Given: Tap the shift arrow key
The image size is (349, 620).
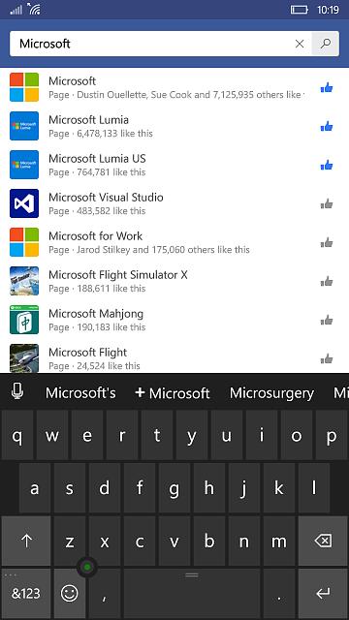Looking at the screenshot, I should tap(26, 541).
